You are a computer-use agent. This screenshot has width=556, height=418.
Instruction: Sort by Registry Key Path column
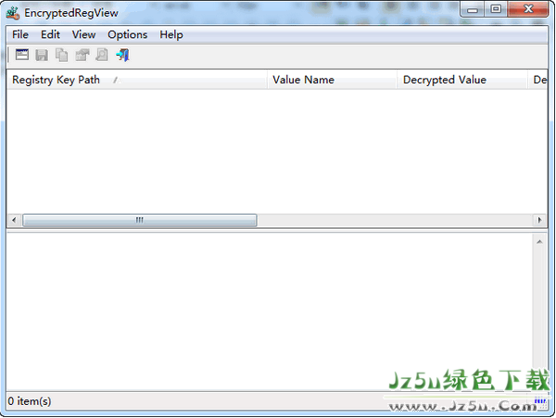pos(137,80)
